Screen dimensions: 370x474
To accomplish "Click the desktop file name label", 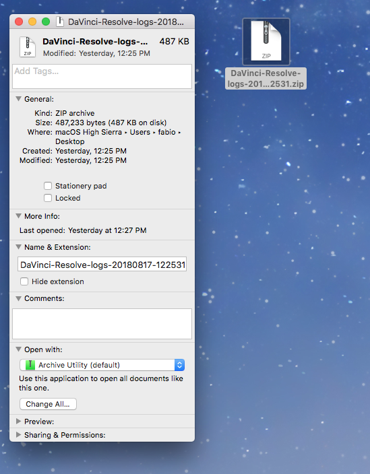I will [266, 78].
